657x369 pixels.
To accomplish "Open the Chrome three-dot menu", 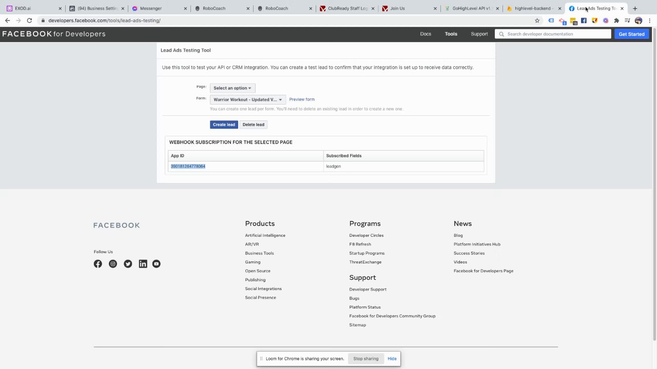I will pos(649,20).
